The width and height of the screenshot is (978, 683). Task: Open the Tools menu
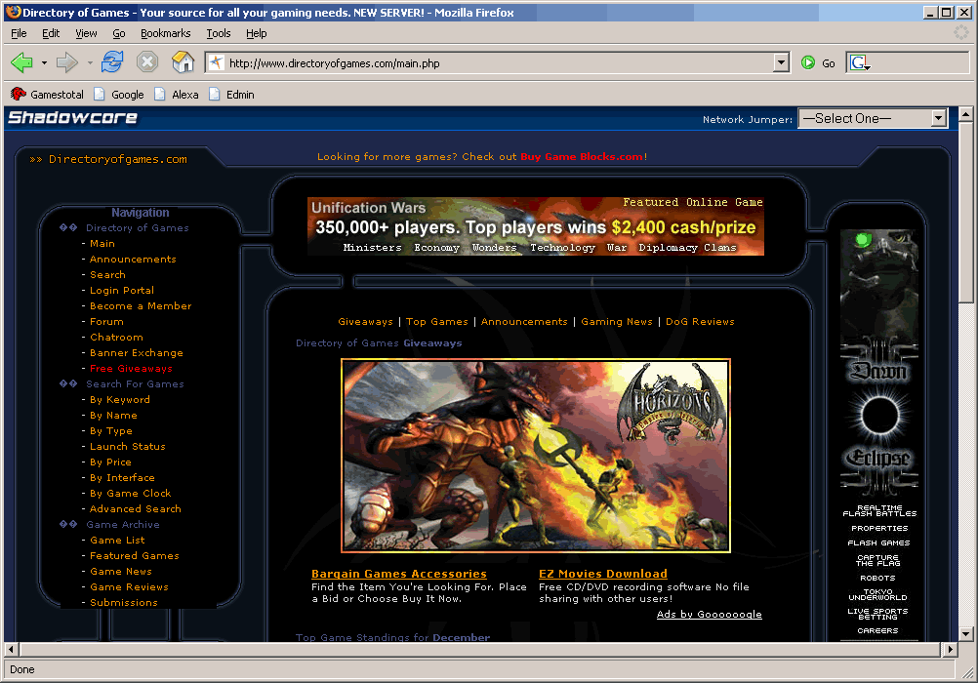(219, 33)
